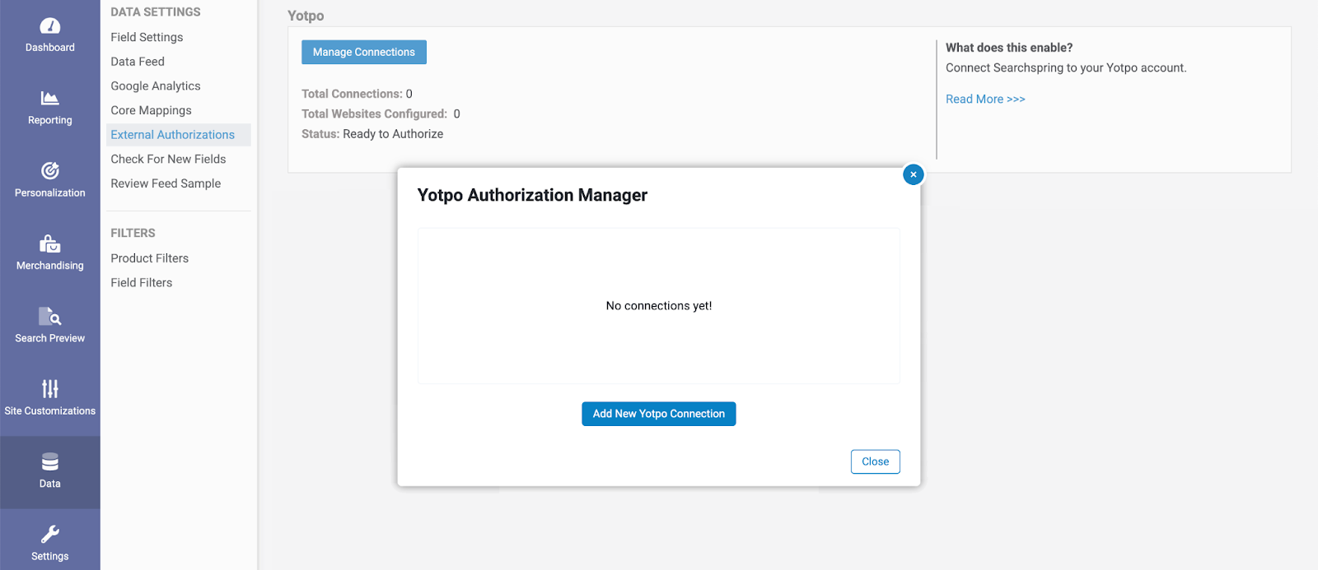
Task: Click the FILTERS header
Action: coord(133,233)
